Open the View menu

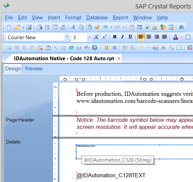[37, 18]
